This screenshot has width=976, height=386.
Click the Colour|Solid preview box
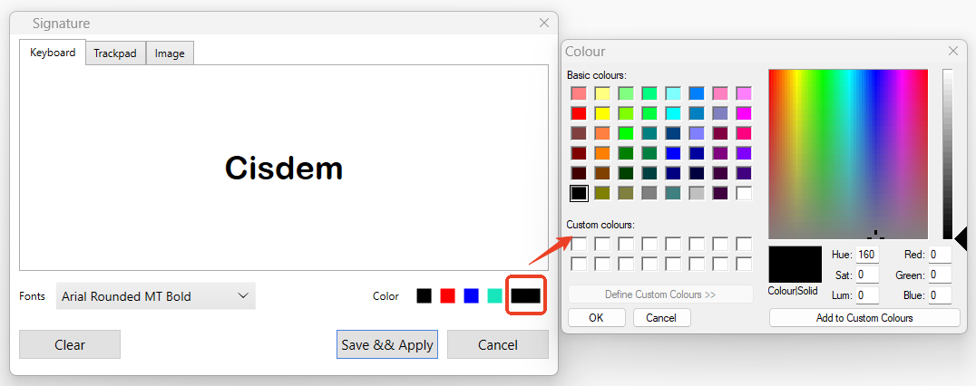click(795, 265)
